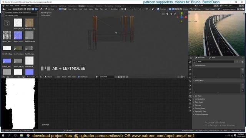Viewport: 246px width, 138px height.
Task: Switch to the Animation workspace tab
Action: pos(90,6)
